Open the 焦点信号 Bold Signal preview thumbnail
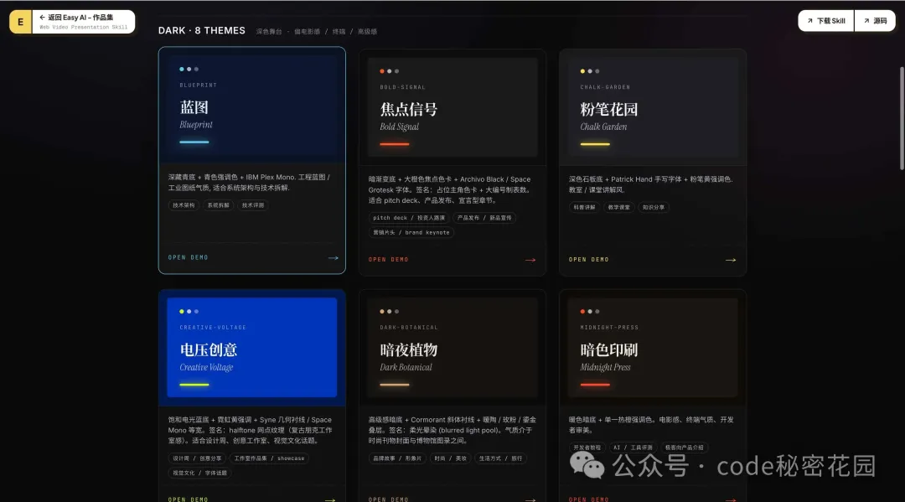This screenshot has width=905, height=502. click(452, 107)
